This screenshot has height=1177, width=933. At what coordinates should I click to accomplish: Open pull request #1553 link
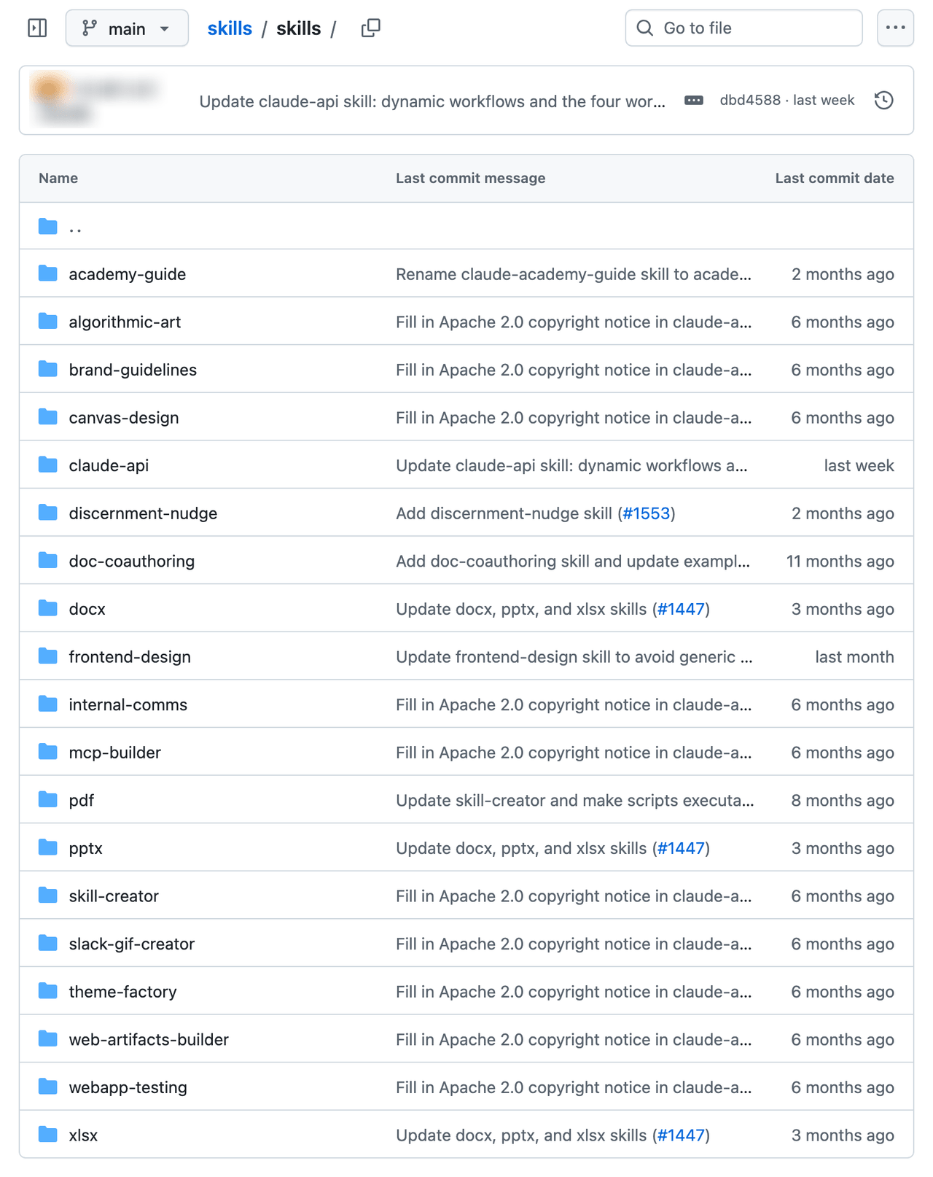click(x=647, y=513)
